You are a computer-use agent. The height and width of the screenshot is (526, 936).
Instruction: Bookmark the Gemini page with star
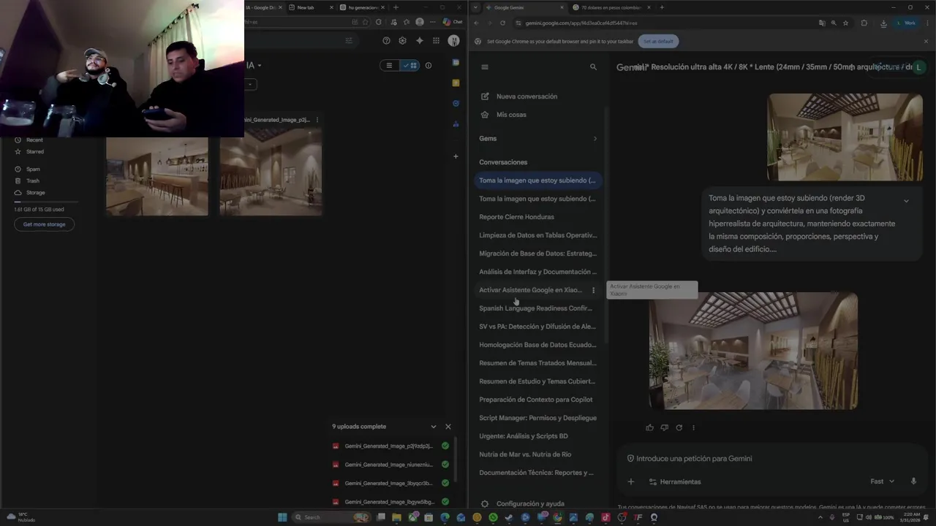tap(846, 23)
